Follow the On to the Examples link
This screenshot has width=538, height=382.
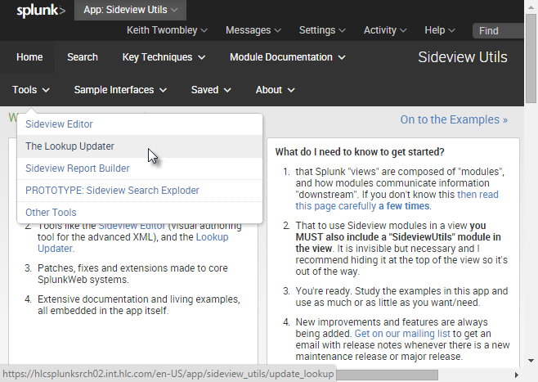pos(454,119)
